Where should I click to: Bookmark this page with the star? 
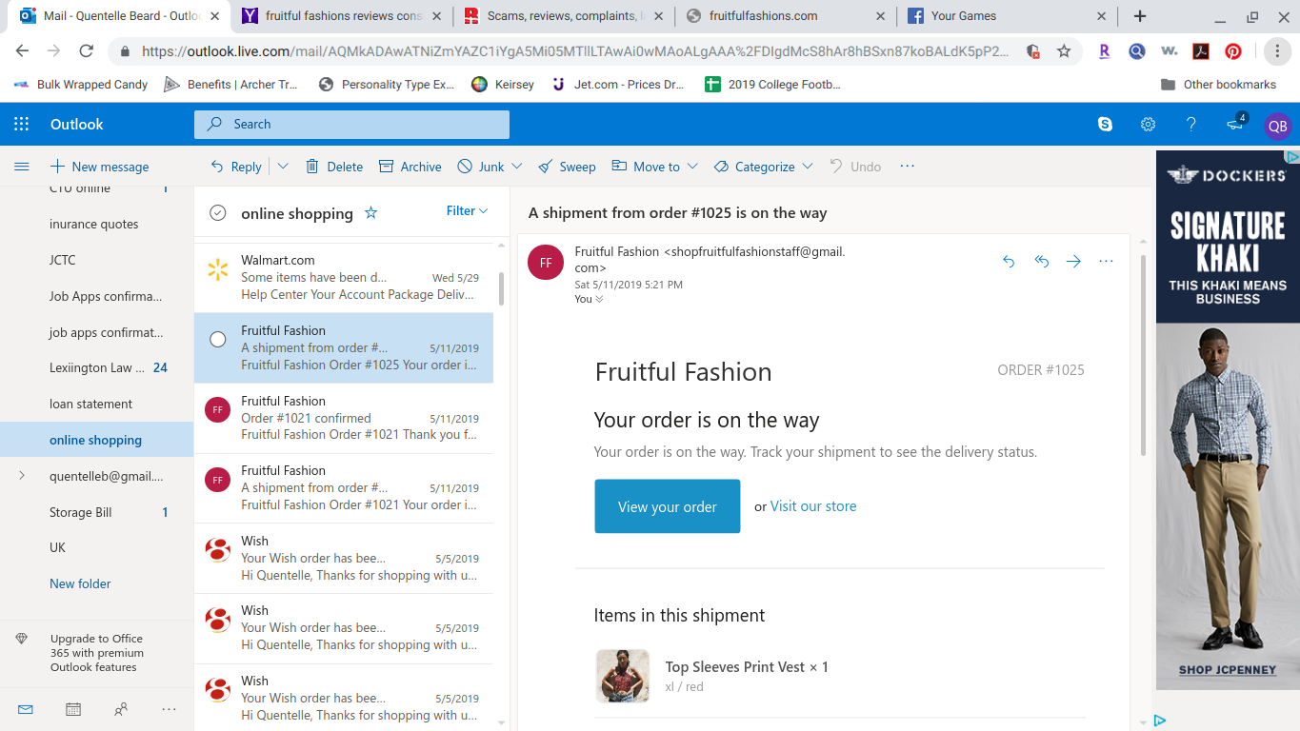pyautogui.click(x=1064, y=51)
